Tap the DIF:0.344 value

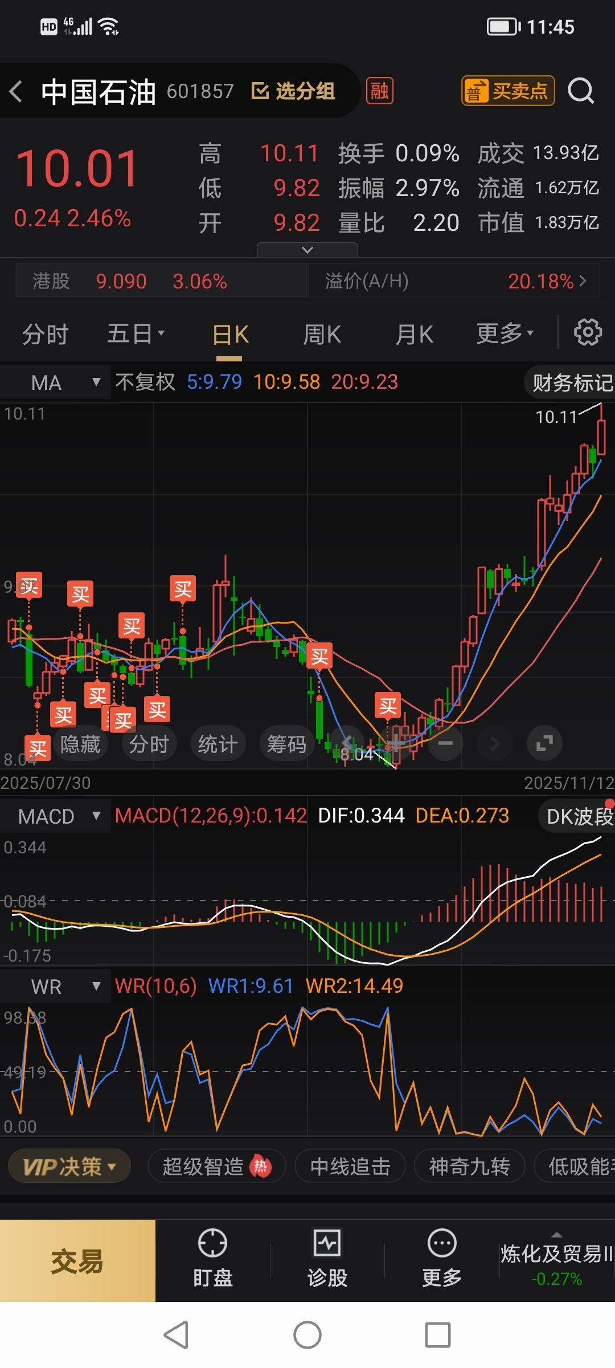click(361, 816)
